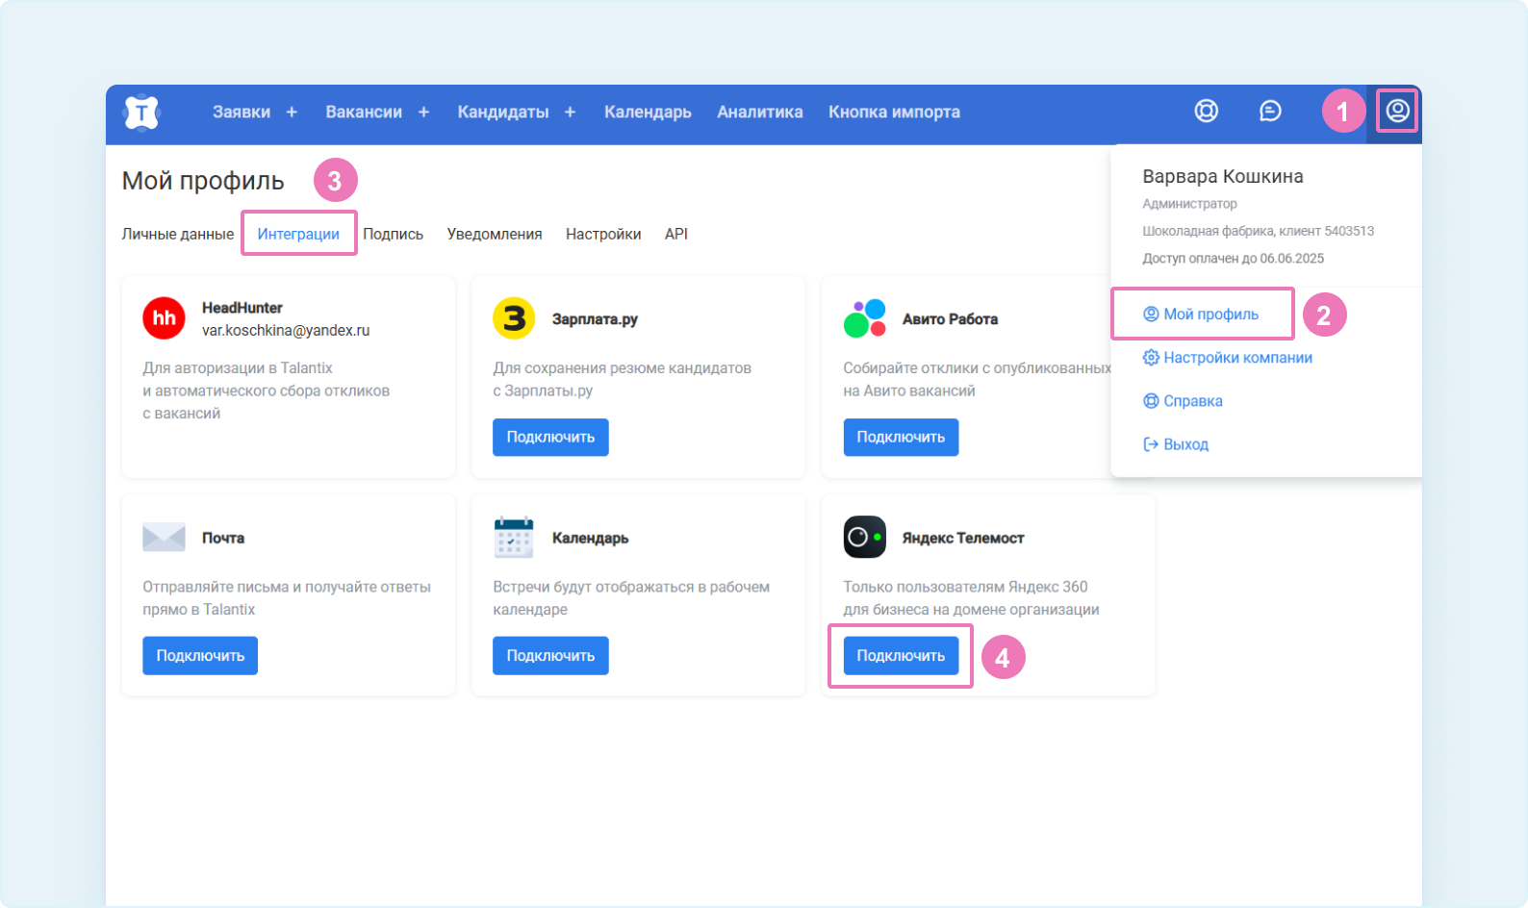Open the Заявки menu
Image resolution: width=1528 pixels, height=908 pixels.
tap(242, 113)
